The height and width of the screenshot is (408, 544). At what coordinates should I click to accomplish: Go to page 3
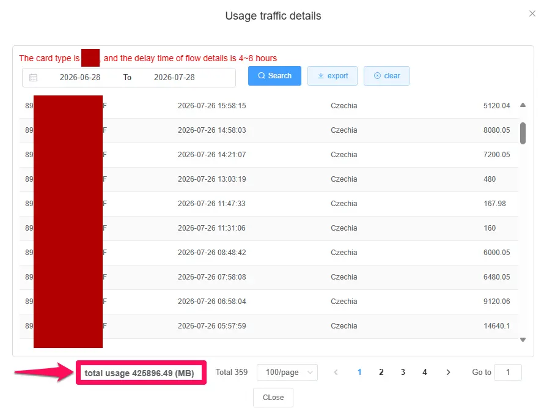(x=403, y=373)
